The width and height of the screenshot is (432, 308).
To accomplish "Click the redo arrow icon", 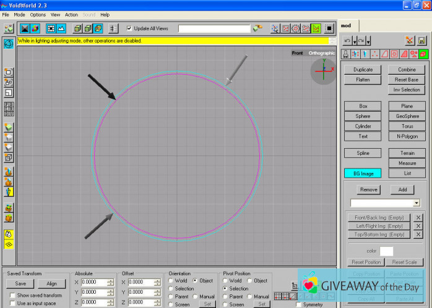I will coord(361,41).
